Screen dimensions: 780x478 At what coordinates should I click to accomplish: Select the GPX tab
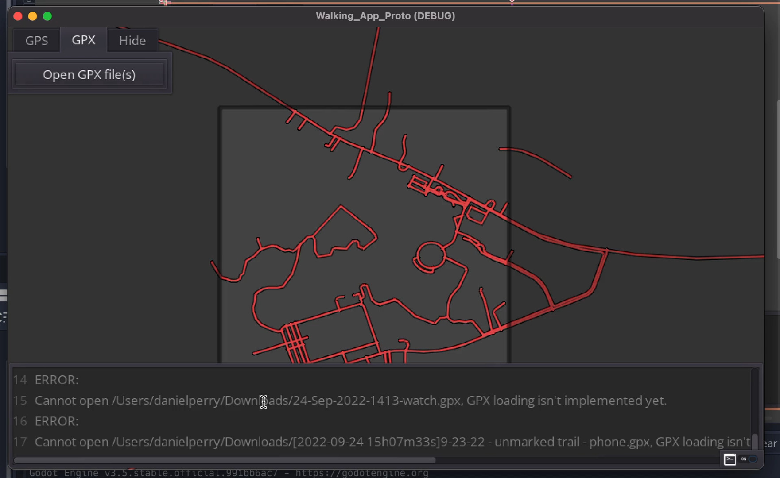point(83,40)
